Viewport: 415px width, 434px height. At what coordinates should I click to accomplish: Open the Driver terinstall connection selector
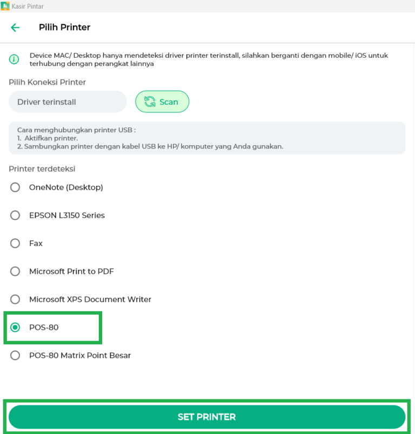67,101
